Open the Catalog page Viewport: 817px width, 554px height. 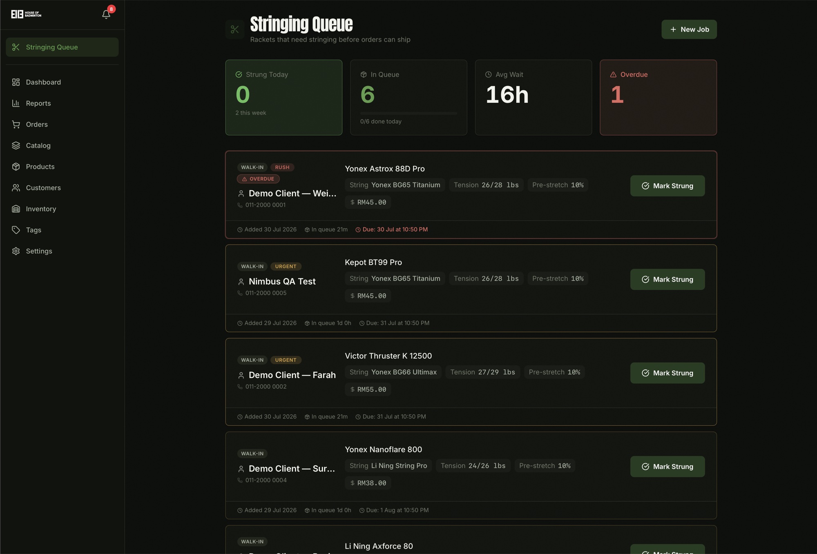point(62,145)
